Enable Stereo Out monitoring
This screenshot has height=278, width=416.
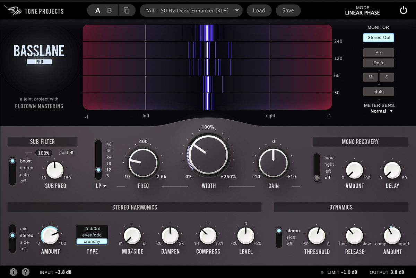click(x=379, y=38)
